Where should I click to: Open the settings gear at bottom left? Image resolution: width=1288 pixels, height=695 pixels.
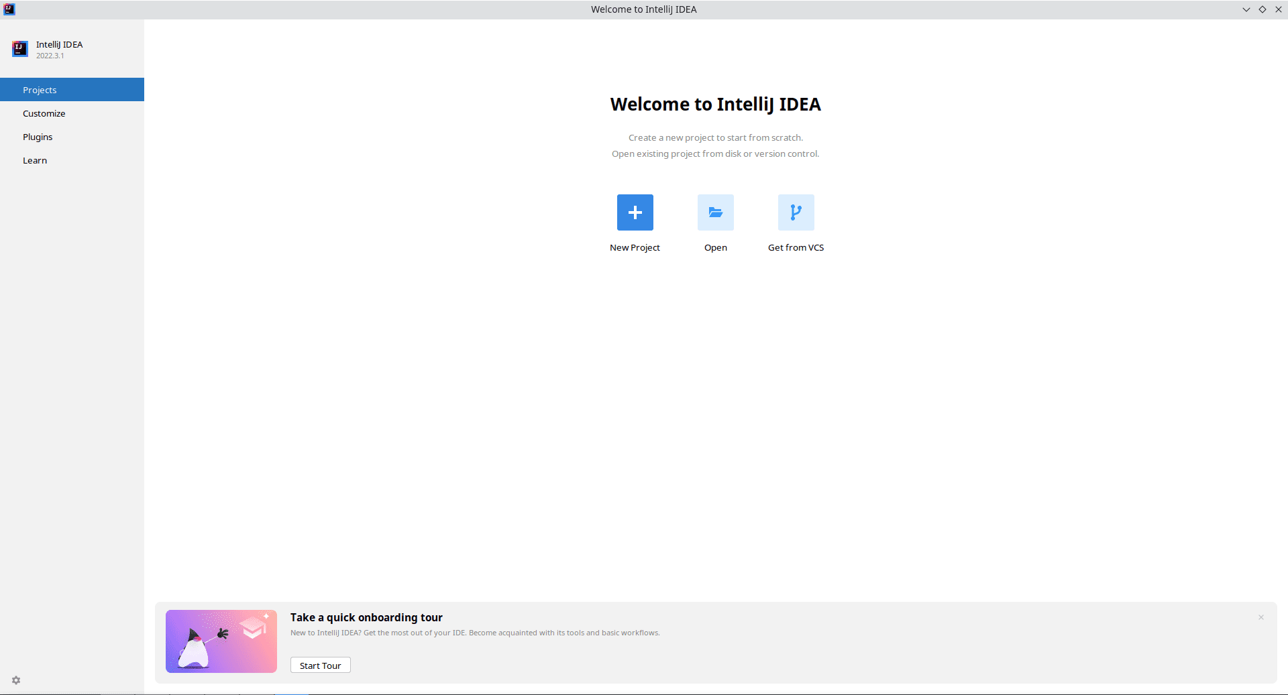[x=16, y=680]
